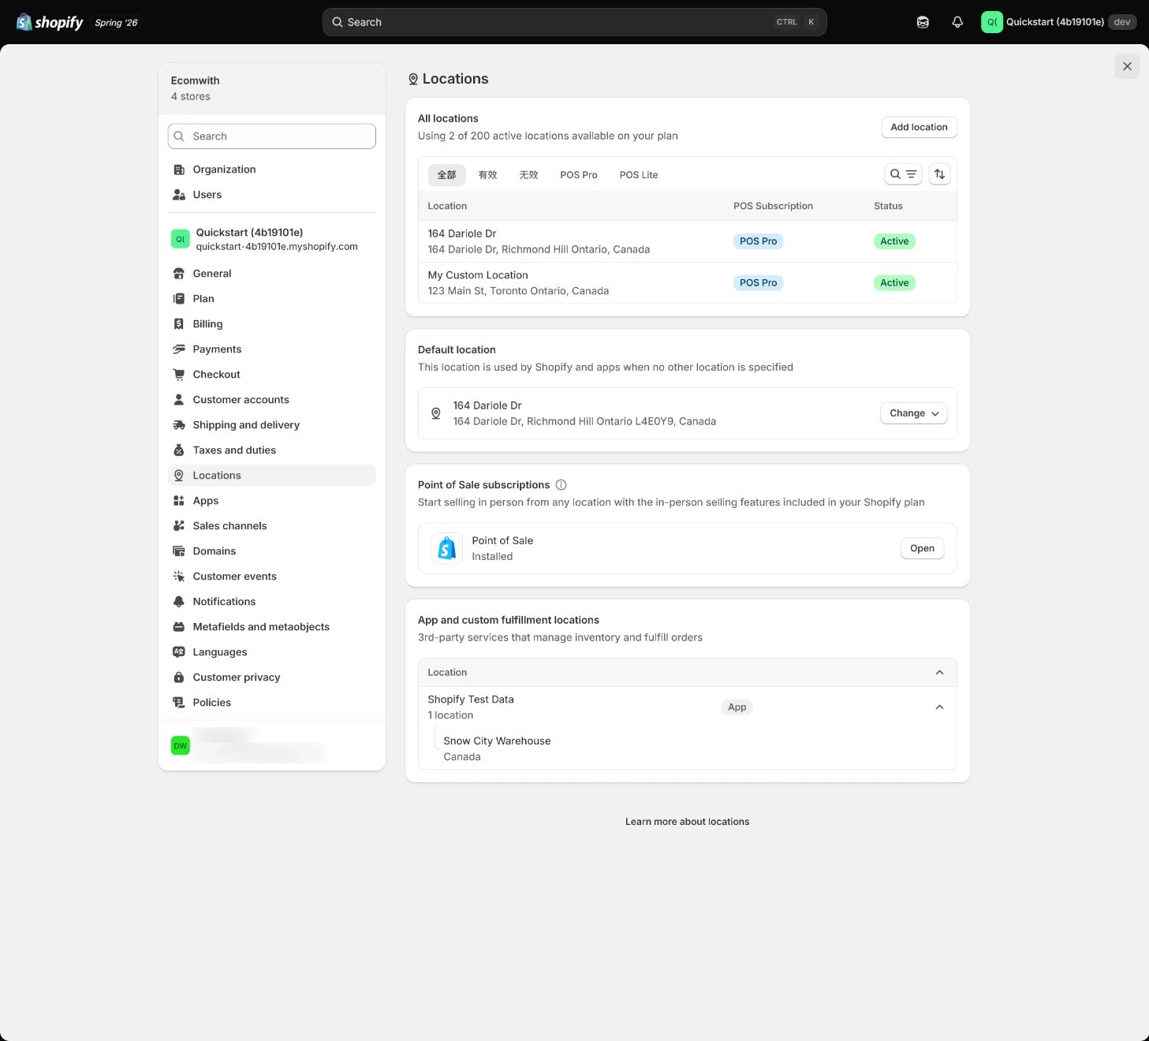Click the Users icon in sidebar

179,195
